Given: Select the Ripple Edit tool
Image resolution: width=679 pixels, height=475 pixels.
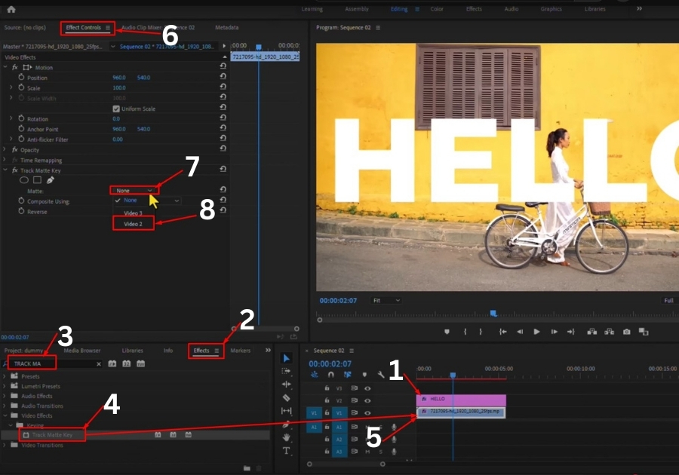Looking at the screenshot, I should (x=286, y=385).
